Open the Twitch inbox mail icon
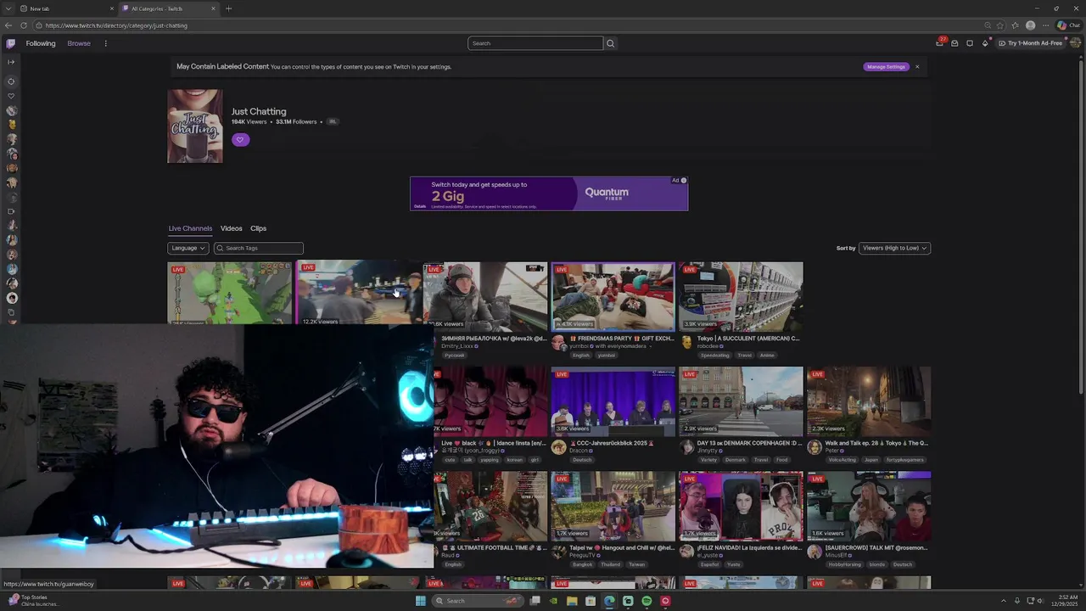This screenshot has height=611, width=1086. 954,43
